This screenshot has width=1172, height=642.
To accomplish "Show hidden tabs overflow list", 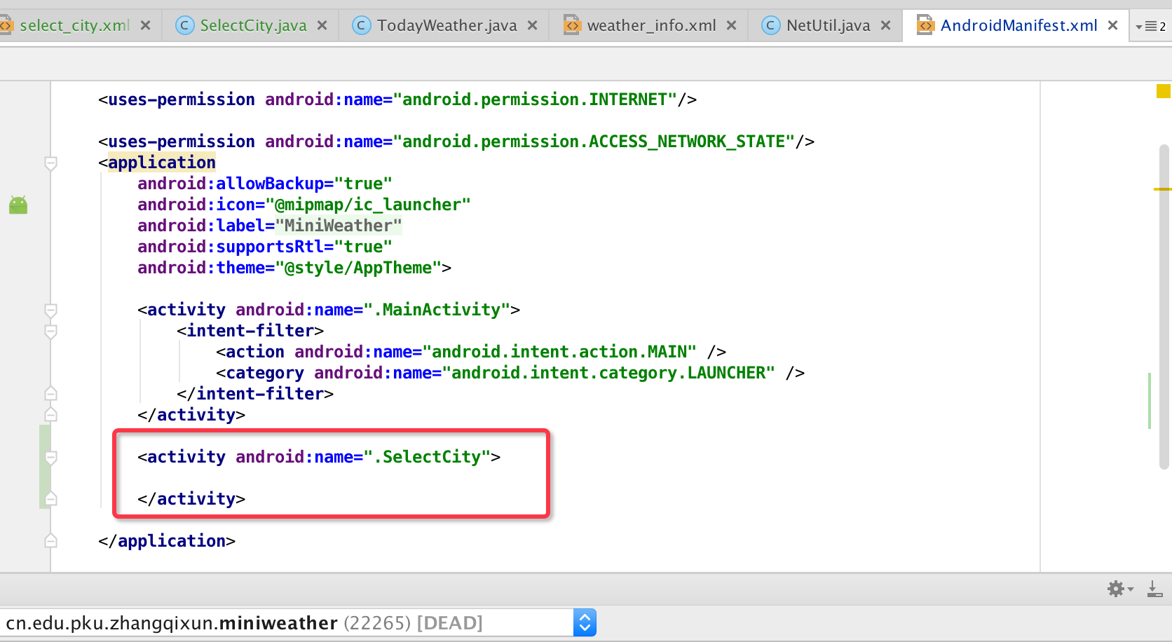I will pos(1151,27).
